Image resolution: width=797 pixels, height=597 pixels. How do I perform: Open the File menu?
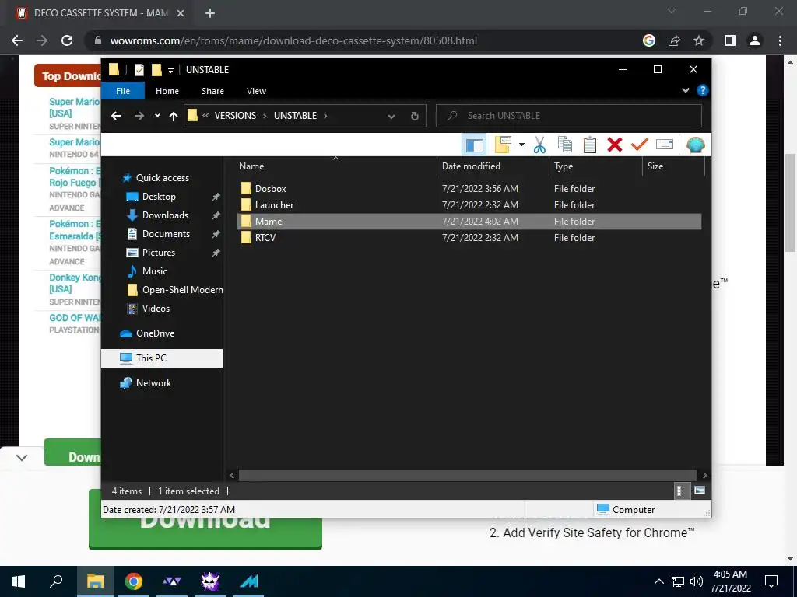click(x=123, y=91)
